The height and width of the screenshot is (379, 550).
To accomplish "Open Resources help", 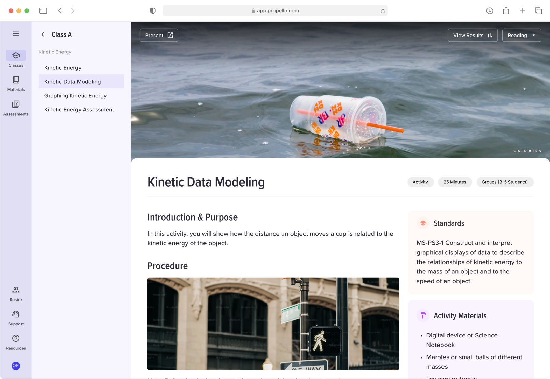I will point(16,342).
